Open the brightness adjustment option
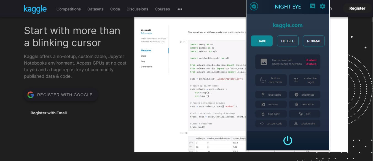 click(x=305, y=95)
